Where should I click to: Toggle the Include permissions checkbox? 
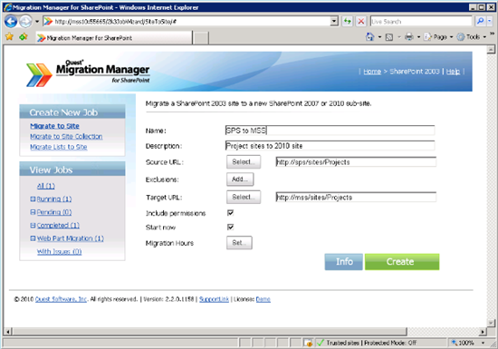click(x=231, y=213)
